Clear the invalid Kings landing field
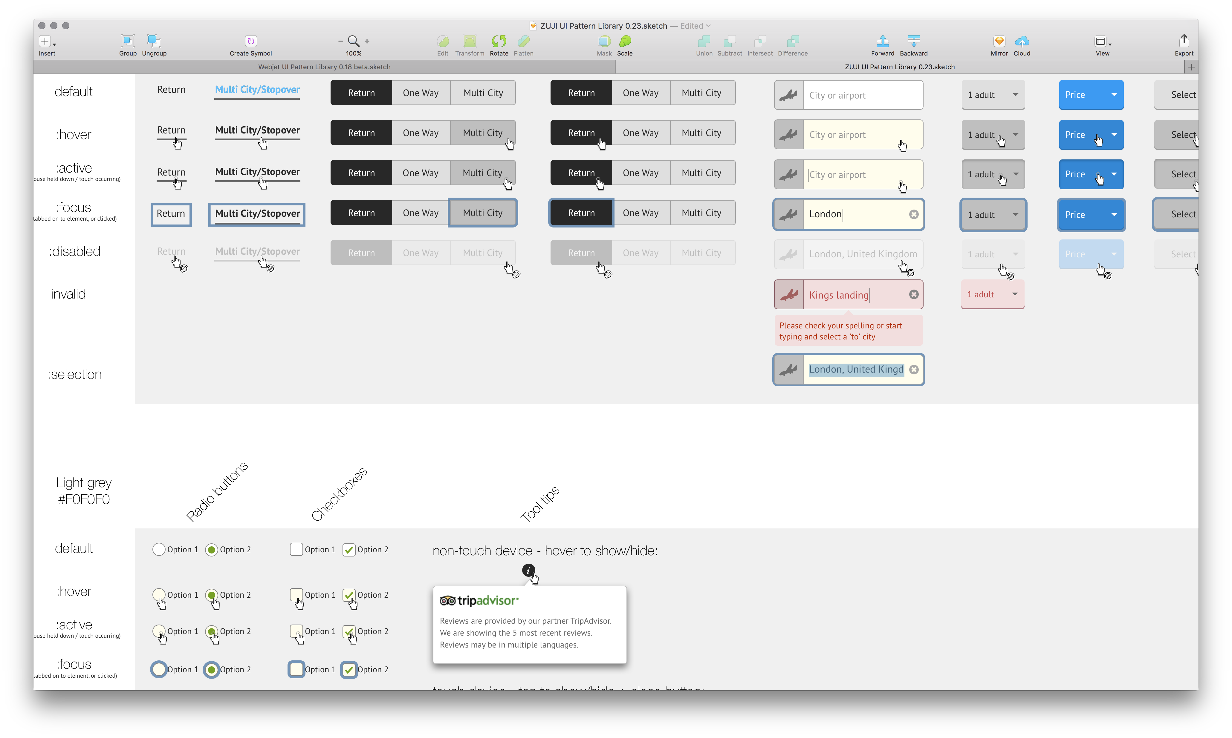The height and width of the screenshot is (738, 1232). click(x=913, y=294)
